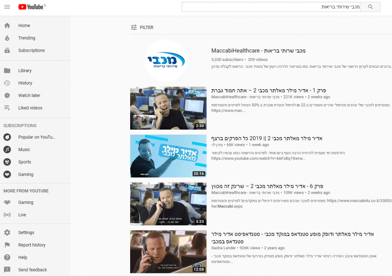Open the MaccabiHealthcare channel title
The height and width of the screenshot is (276, 392).
[258, 51]
